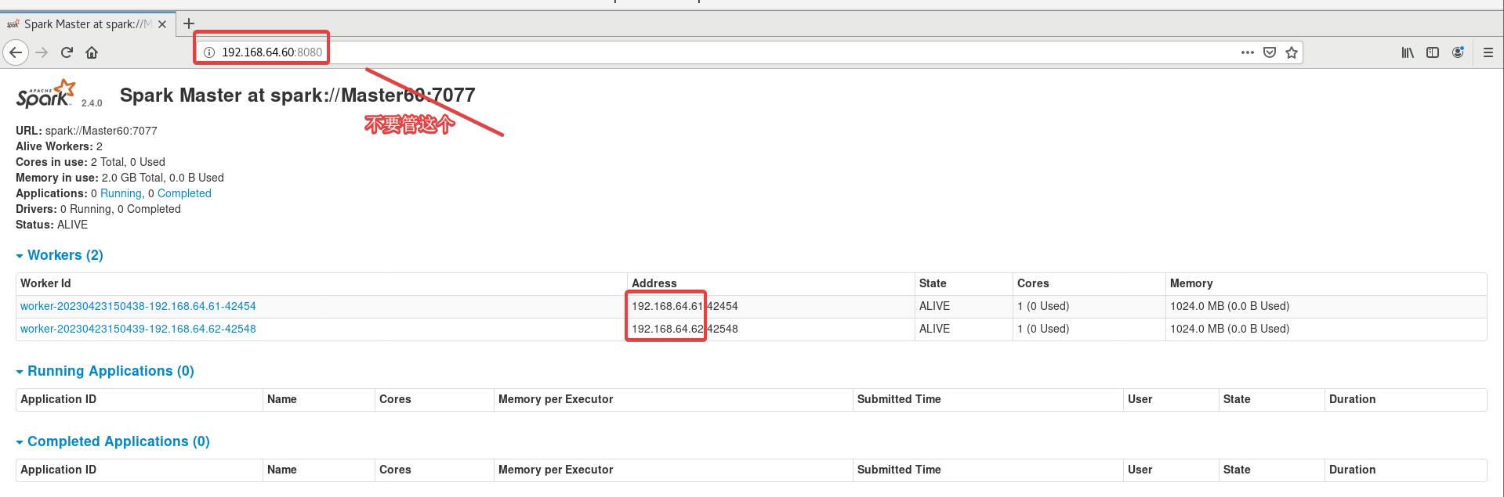Open the browser home page icon
1504x497 pixels.
click(92, 52)
